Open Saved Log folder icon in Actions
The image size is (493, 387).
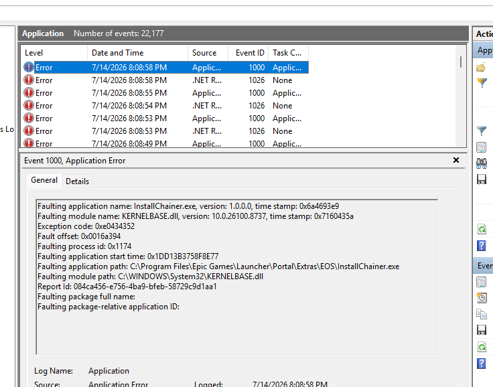(481, 68)
